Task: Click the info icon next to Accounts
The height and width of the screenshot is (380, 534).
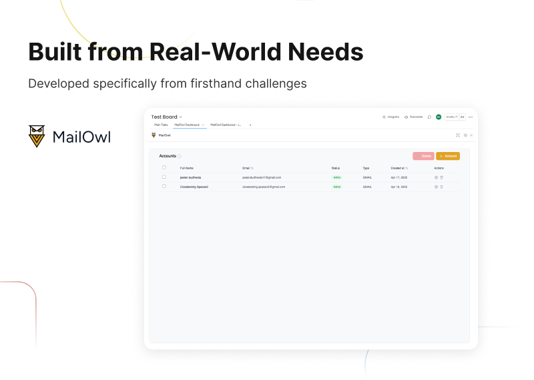Action: pyautogui.click(x=179, y=156)
